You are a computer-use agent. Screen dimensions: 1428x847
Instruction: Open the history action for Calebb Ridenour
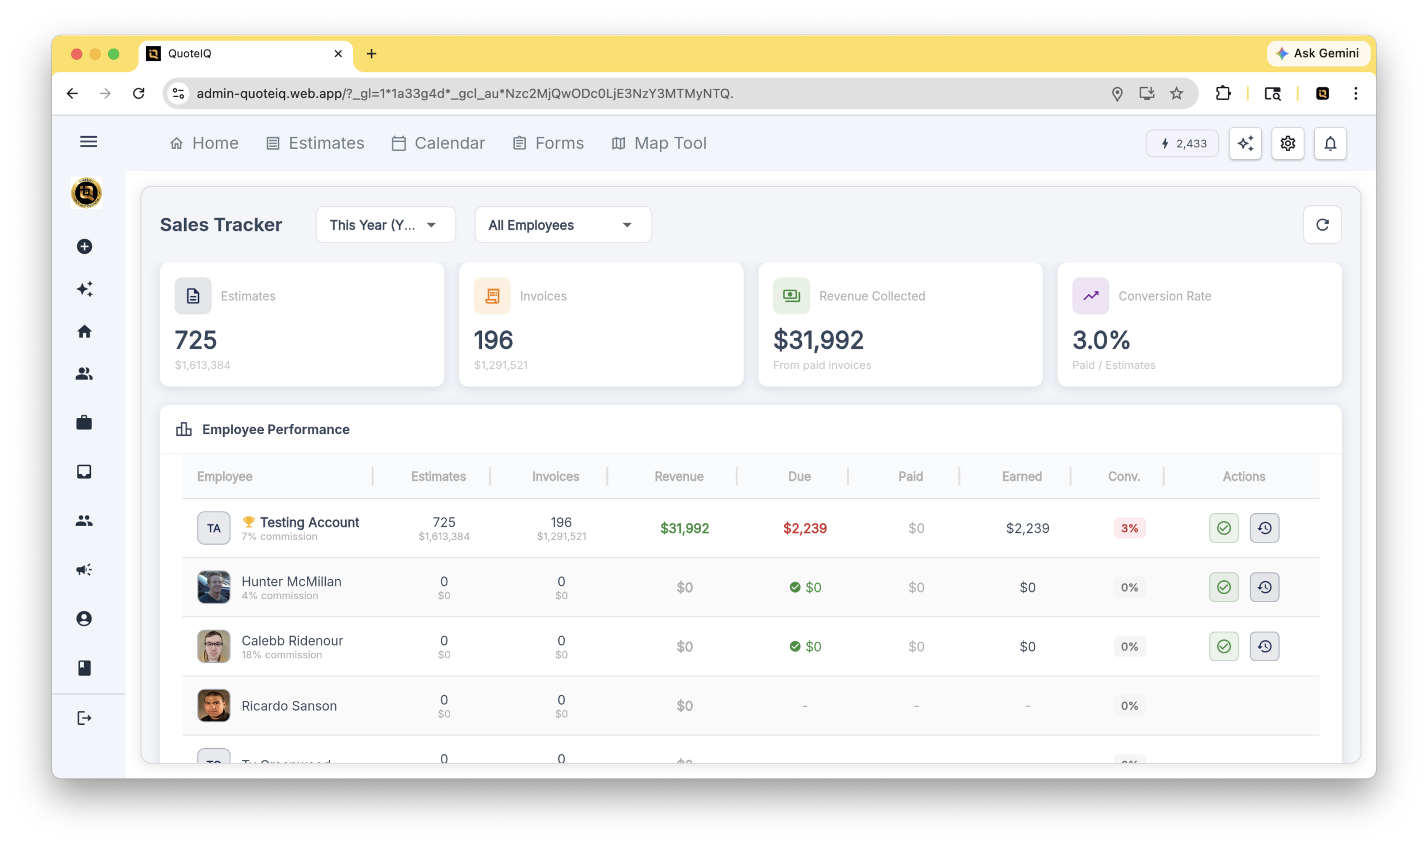(1265, 647)
